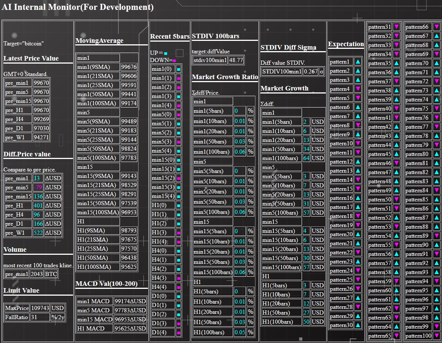This screenshot has height=343, width=442.
Task: Click the DOWN magenta legend square
Action: tap(174, 61)
